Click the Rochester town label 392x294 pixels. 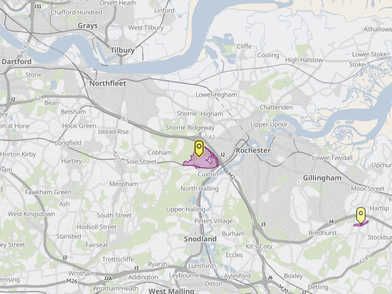pyautogui.click(x=253, y=150)
